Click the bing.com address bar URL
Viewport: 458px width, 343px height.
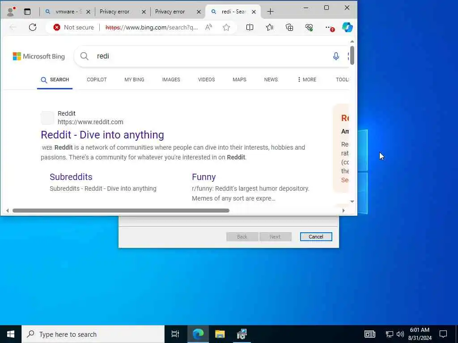152,27
